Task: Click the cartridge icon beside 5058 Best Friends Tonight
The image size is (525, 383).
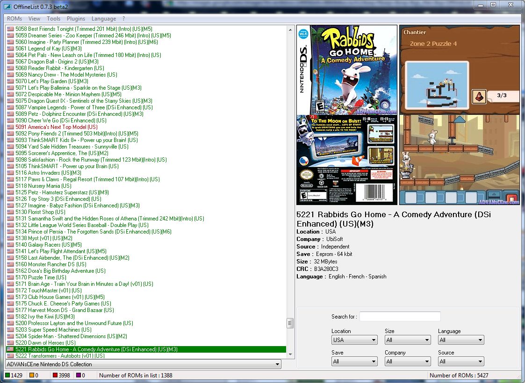Action: click(x=10, y=28)
